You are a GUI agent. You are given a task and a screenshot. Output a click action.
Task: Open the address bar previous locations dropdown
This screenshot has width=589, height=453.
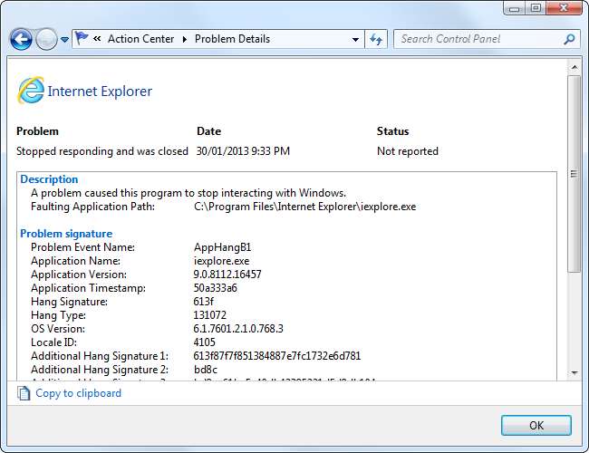(x=355, y=39)
